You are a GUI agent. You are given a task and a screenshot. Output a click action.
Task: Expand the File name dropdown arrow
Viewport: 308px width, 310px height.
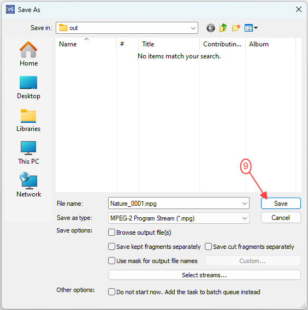pyautogui.click(x=245, y=203)
